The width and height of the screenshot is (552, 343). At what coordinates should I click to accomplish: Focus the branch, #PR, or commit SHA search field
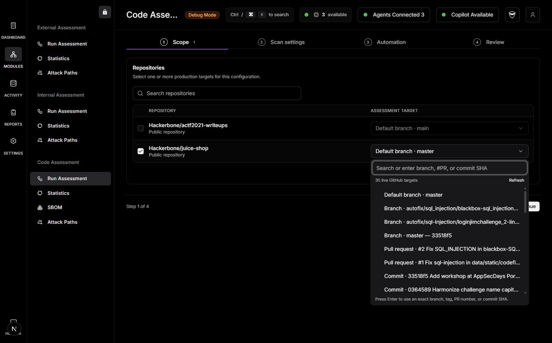[450, 168]
